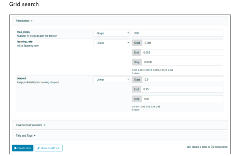The height and width of the screenshot is (156, 231).
Task: Click the max_steps parameter label
Action: tap(23, 32)
